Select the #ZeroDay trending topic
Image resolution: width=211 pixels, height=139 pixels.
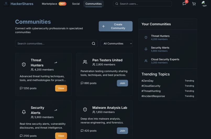click(147, 81)
